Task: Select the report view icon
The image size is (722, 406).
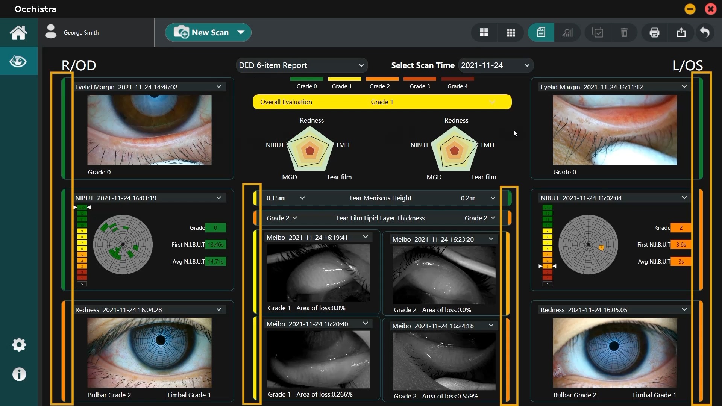Action: pos(541,32)
